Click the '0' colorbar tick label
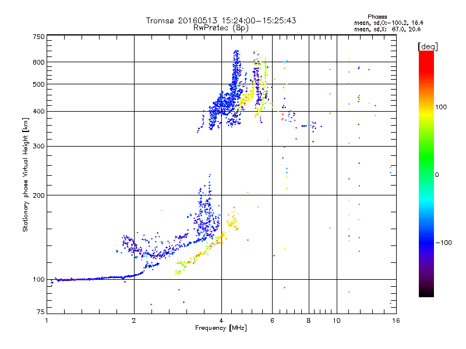 436,175
